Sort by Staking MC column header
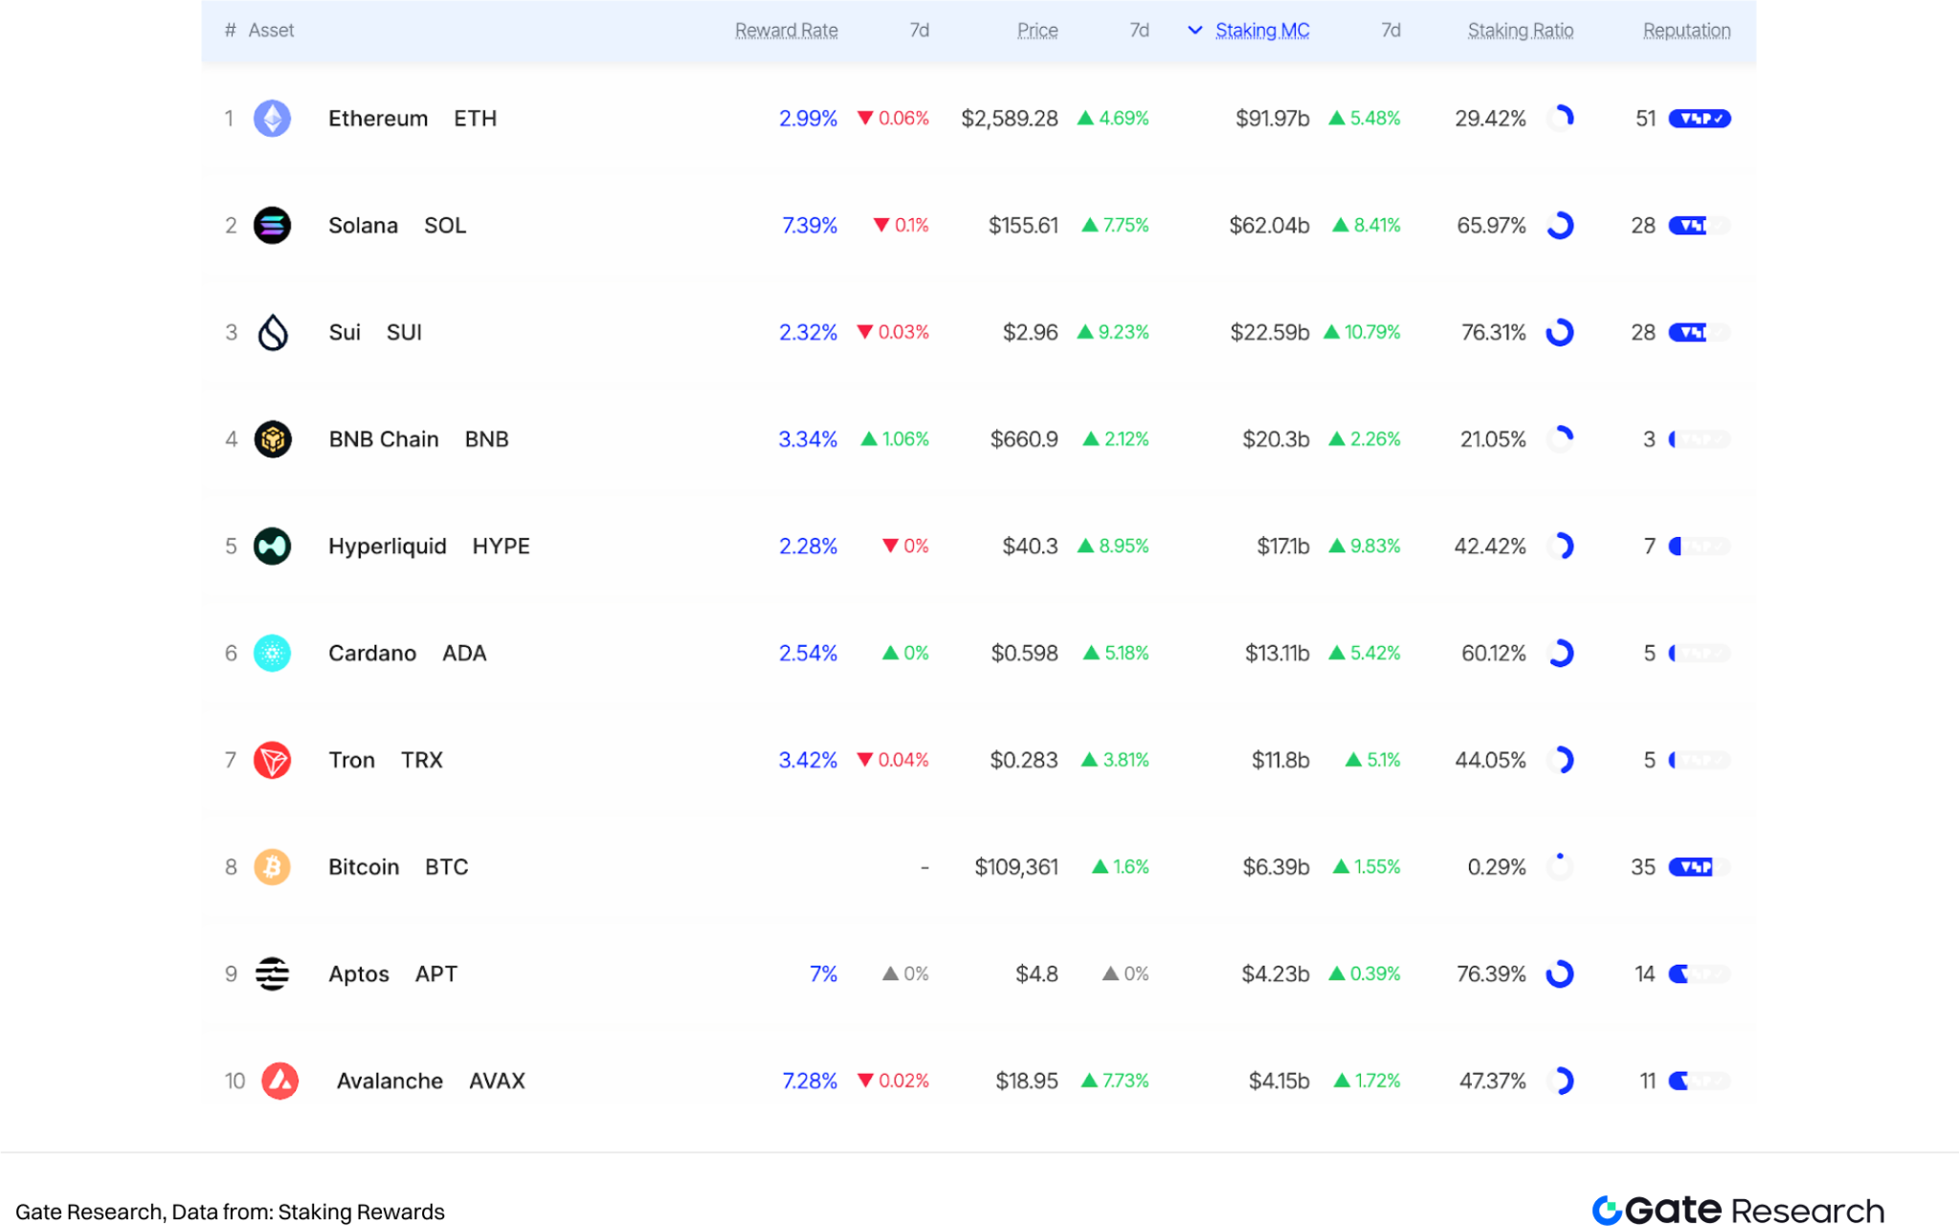The image size is (1959, 1226). 1262,31
